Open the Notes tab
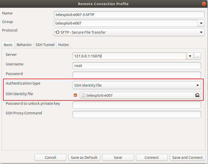 [x=63, y=45]
